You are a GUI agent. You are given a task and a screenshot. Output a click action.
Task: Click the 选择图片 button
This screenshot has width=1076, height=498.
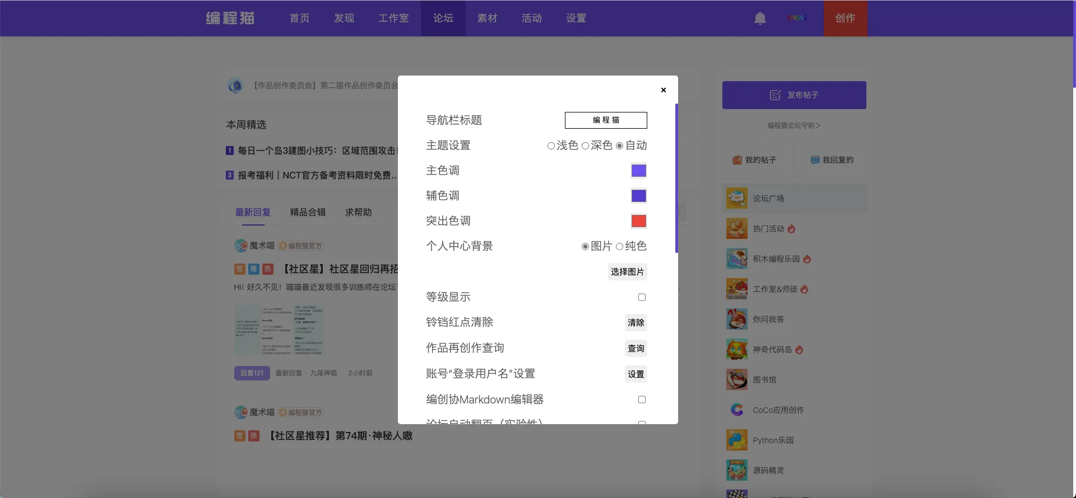[x=627, y=272]
